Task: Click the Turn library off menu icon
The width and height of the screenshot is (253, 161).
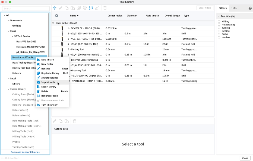Action: (x=38, y=105)
